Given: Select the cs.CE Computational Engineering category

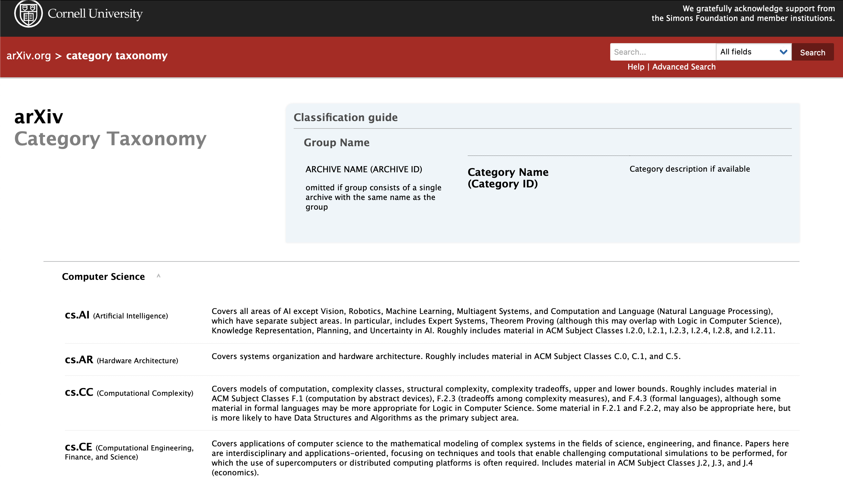Looking at the screenshot, I should (78, 447).
